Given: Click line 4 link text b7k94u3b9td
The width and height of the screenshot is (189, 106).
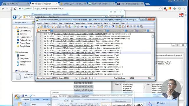Looking at the screenshot, I should [74, 41].
